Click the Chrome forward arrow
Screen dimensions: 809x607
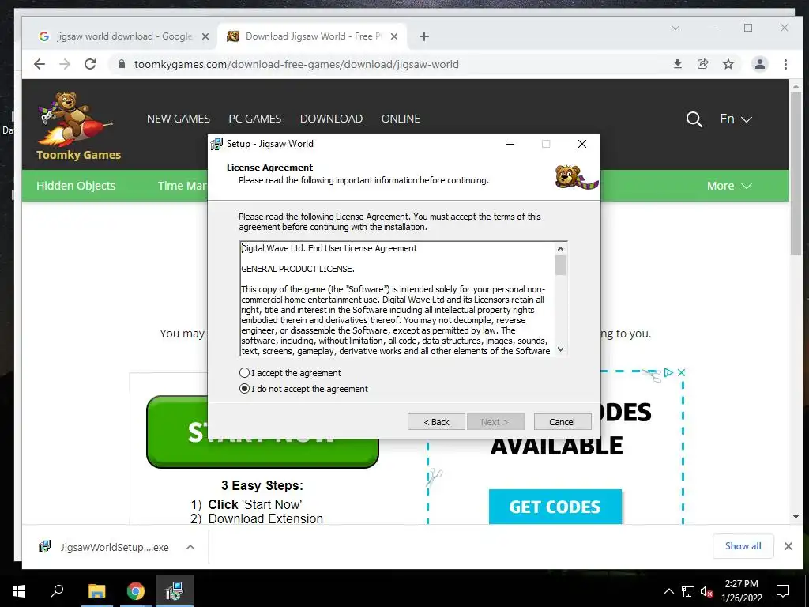coord(65,64)
